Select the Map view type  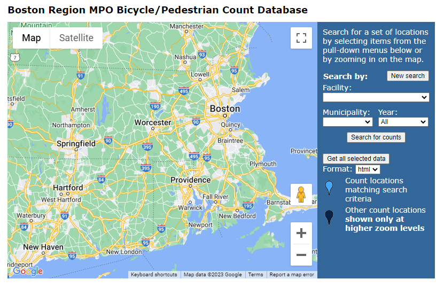point(32,38)
